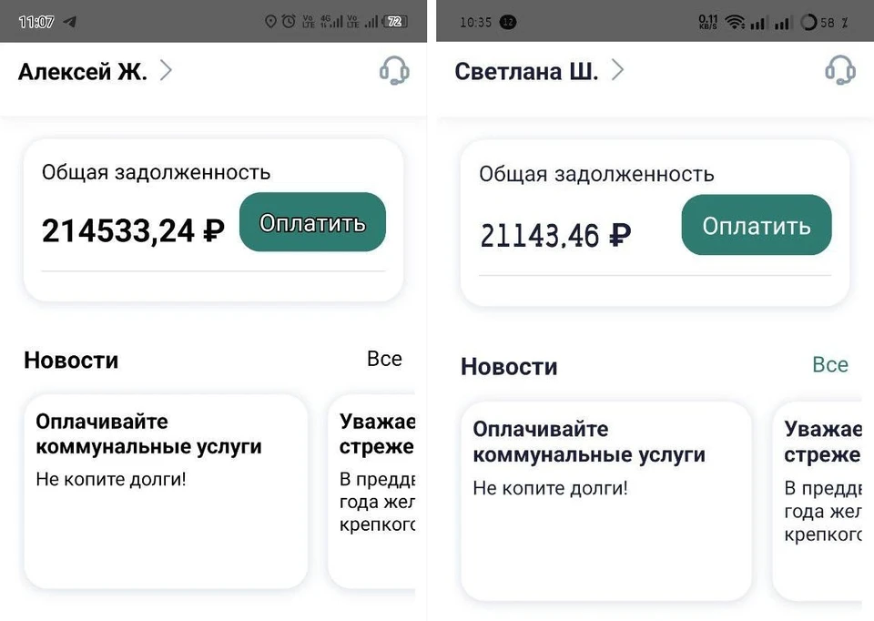
Task: Tap the location pin icon in the status bar
Action: tap(270, 21)
